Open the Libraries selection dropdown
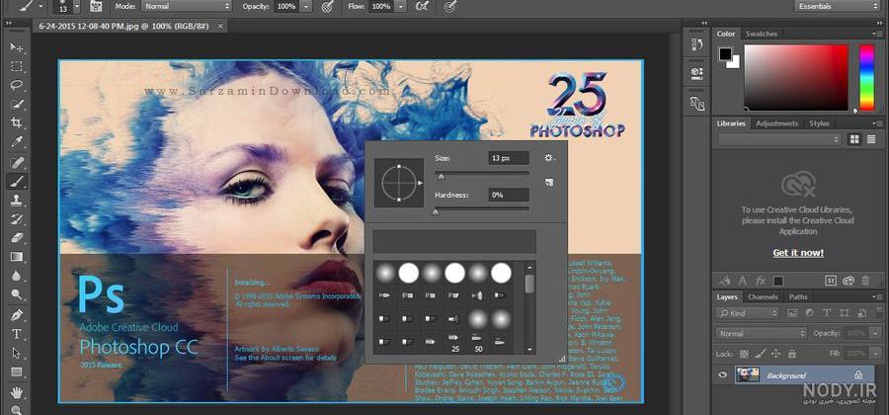The height and width of the screenshot is (415, 889). (779, 139)
